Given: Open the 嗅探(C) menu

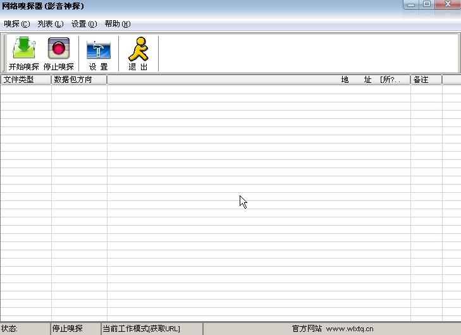Looking at the screenshot, I should pyautogui.click(x=16, y=24).
